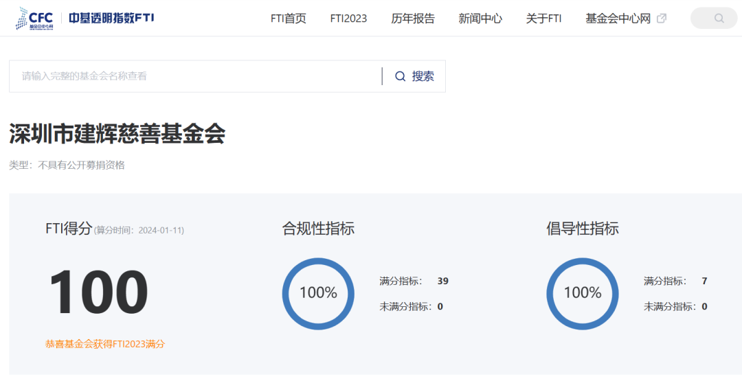Screen dimensions: 742x392
Task: Click the score date 2024-01-11 text
Action: [161, 230]
